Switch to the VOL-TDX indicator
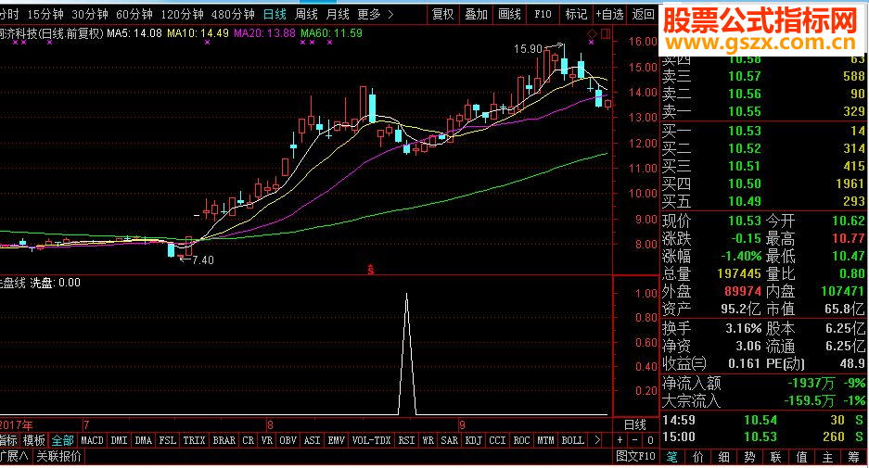Image resolution: width=869 pixels, height=468 pixels. (371, 441)
